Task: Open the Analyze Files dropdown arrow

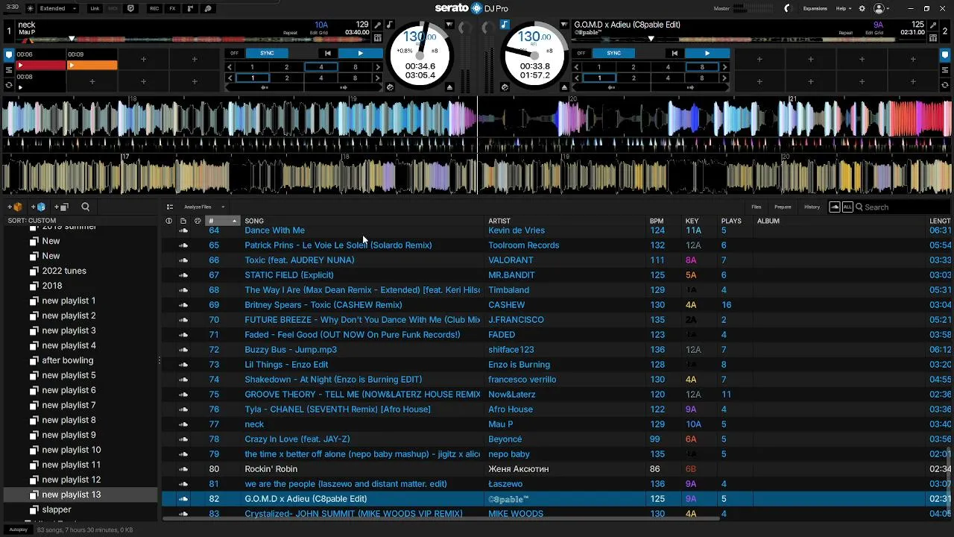Action: point(223,207)
